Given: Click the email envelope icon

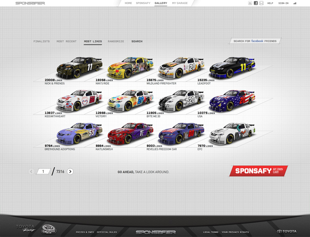Looking at the screenshot, I should [261, 3].
